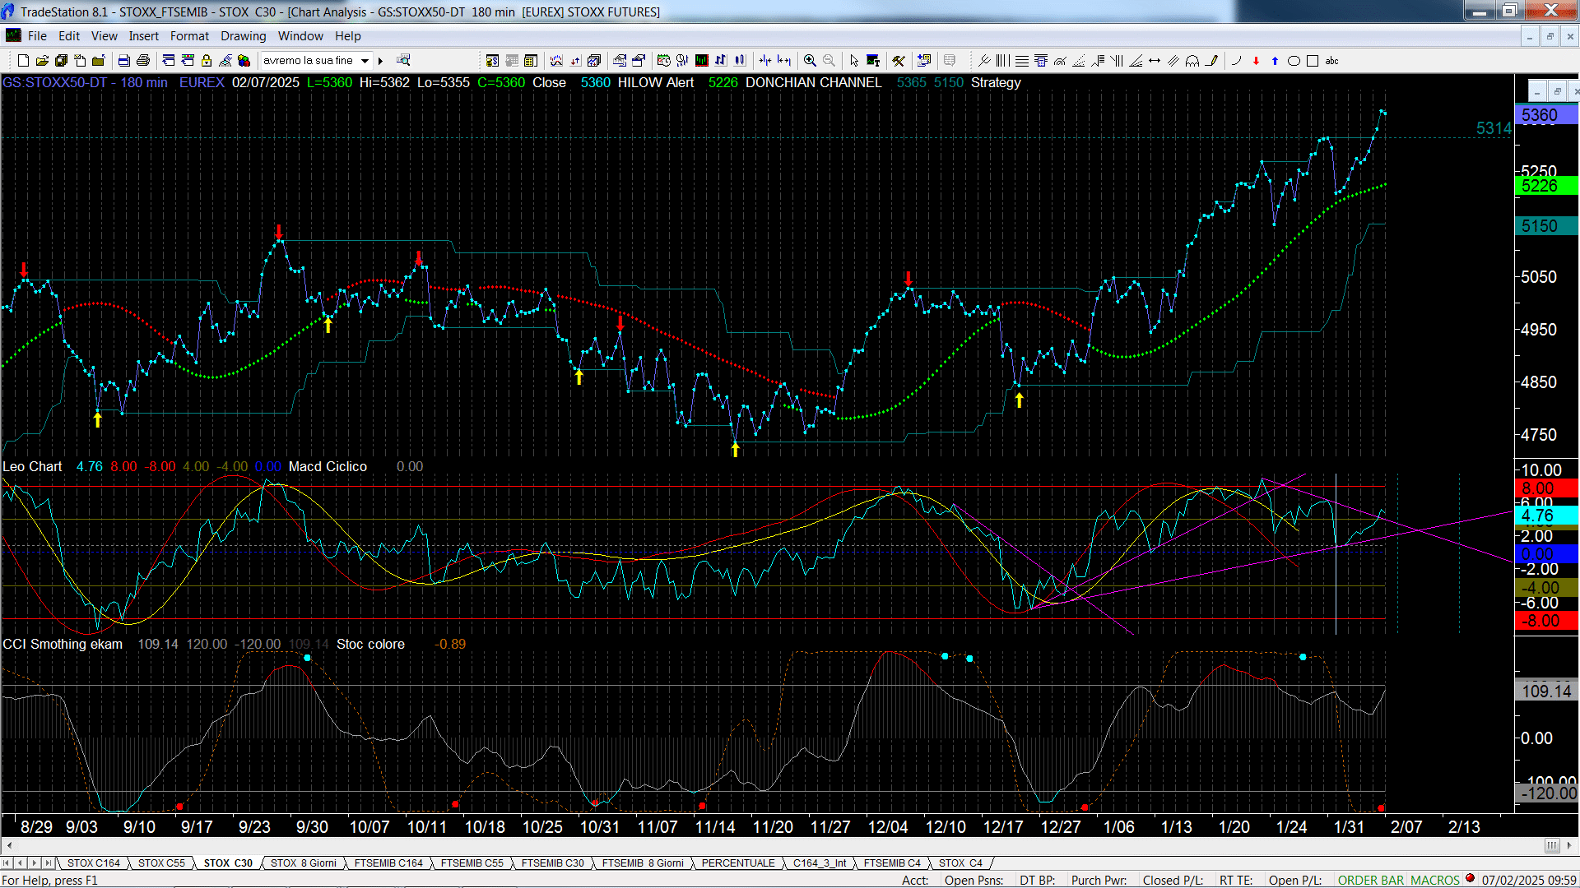The image size is (1580, 888).
Task: Switch to the FTSEMIB C4 tab
Action: [x=892, y=863]
